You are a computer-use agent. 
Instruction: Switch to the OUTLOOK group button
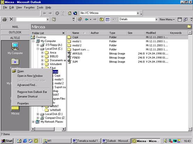[x=15, y=32]
